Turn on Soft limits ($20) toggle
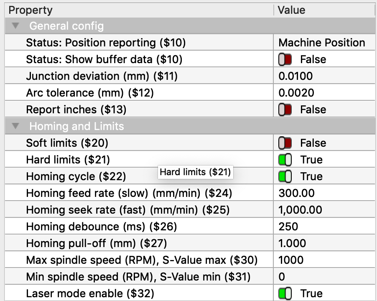The height and width of the screenshot is (301, 377). (285, 143)
